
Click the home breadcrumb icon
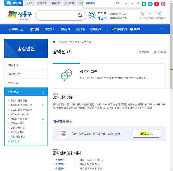[54, 42]
